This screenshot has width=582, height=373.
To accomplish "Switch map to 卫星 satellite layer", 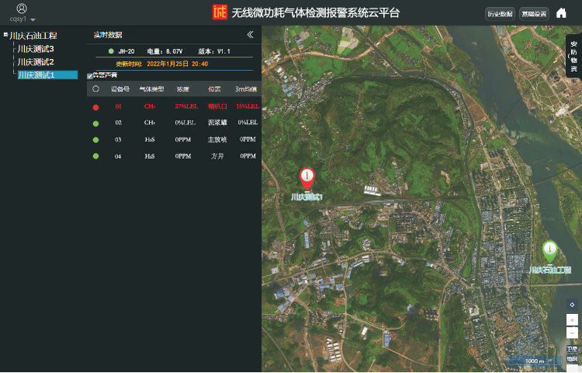I will coord(572,349).
